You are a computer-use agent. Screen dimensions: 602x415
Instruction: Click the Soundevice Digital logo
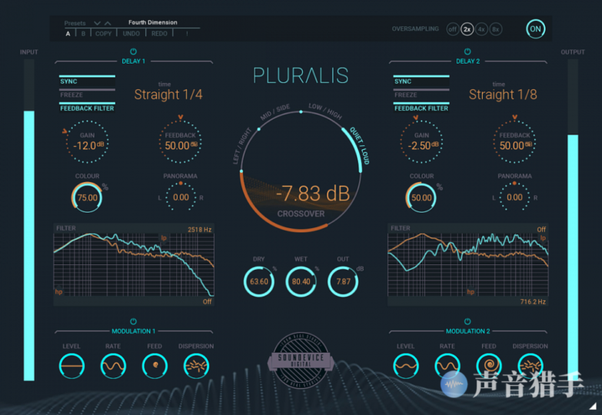(301, 360)
